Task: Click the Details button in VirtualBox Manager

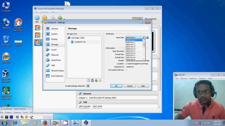Action: coord(137,19)
